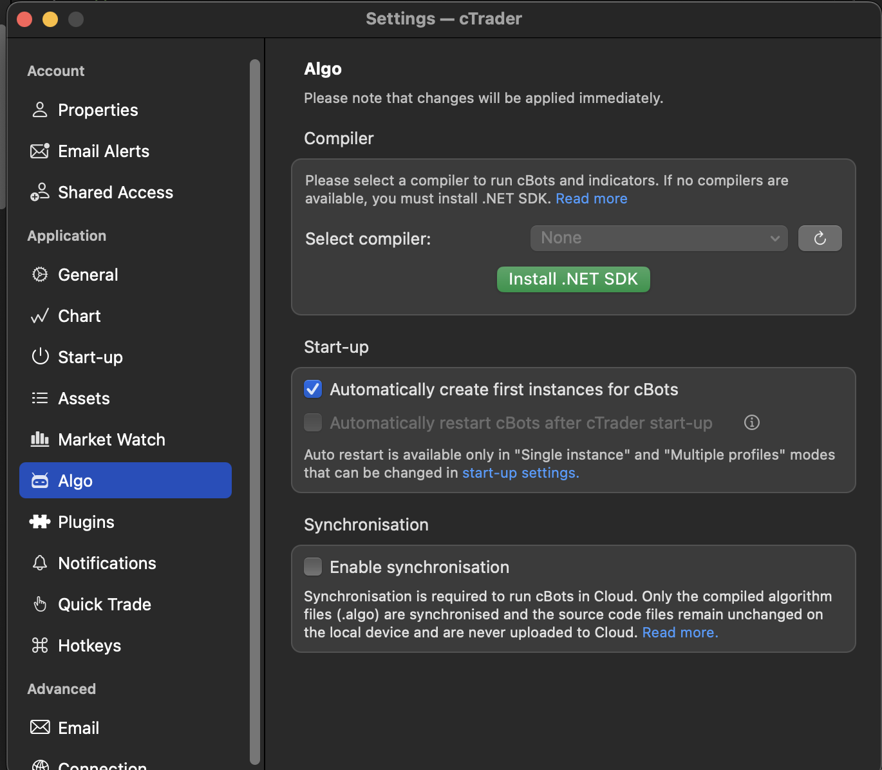Open Plugins settings page

(x=126, y=522)
